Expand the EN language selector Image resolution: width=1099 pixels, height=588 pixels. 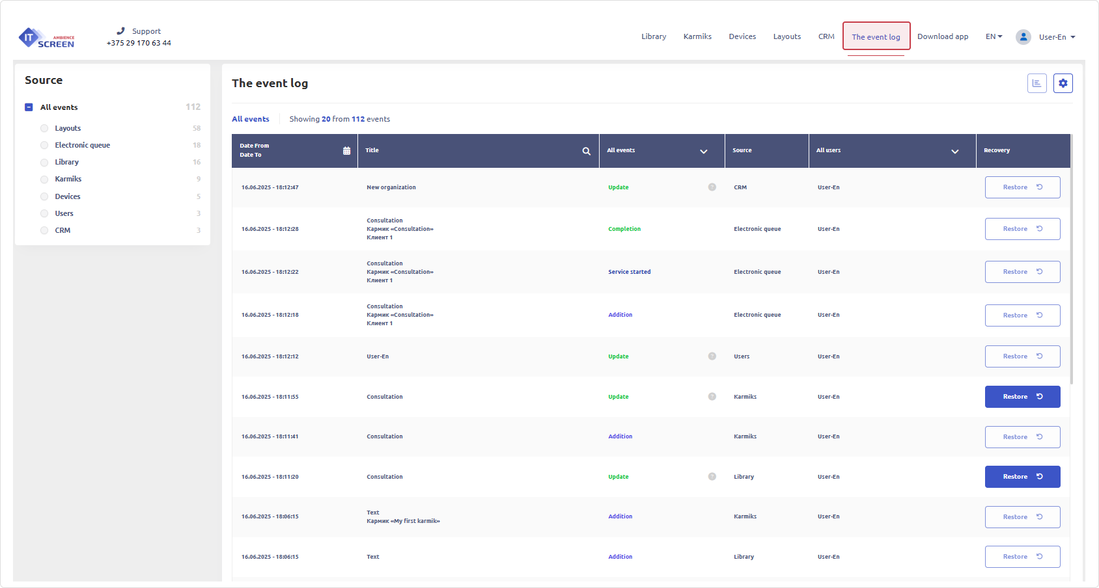click(994, 36)
